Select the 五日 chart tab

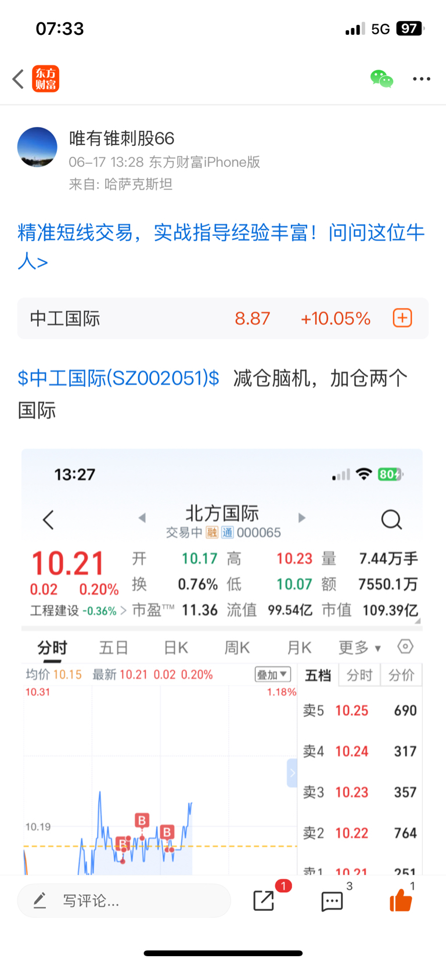click(x=114, y=647)
